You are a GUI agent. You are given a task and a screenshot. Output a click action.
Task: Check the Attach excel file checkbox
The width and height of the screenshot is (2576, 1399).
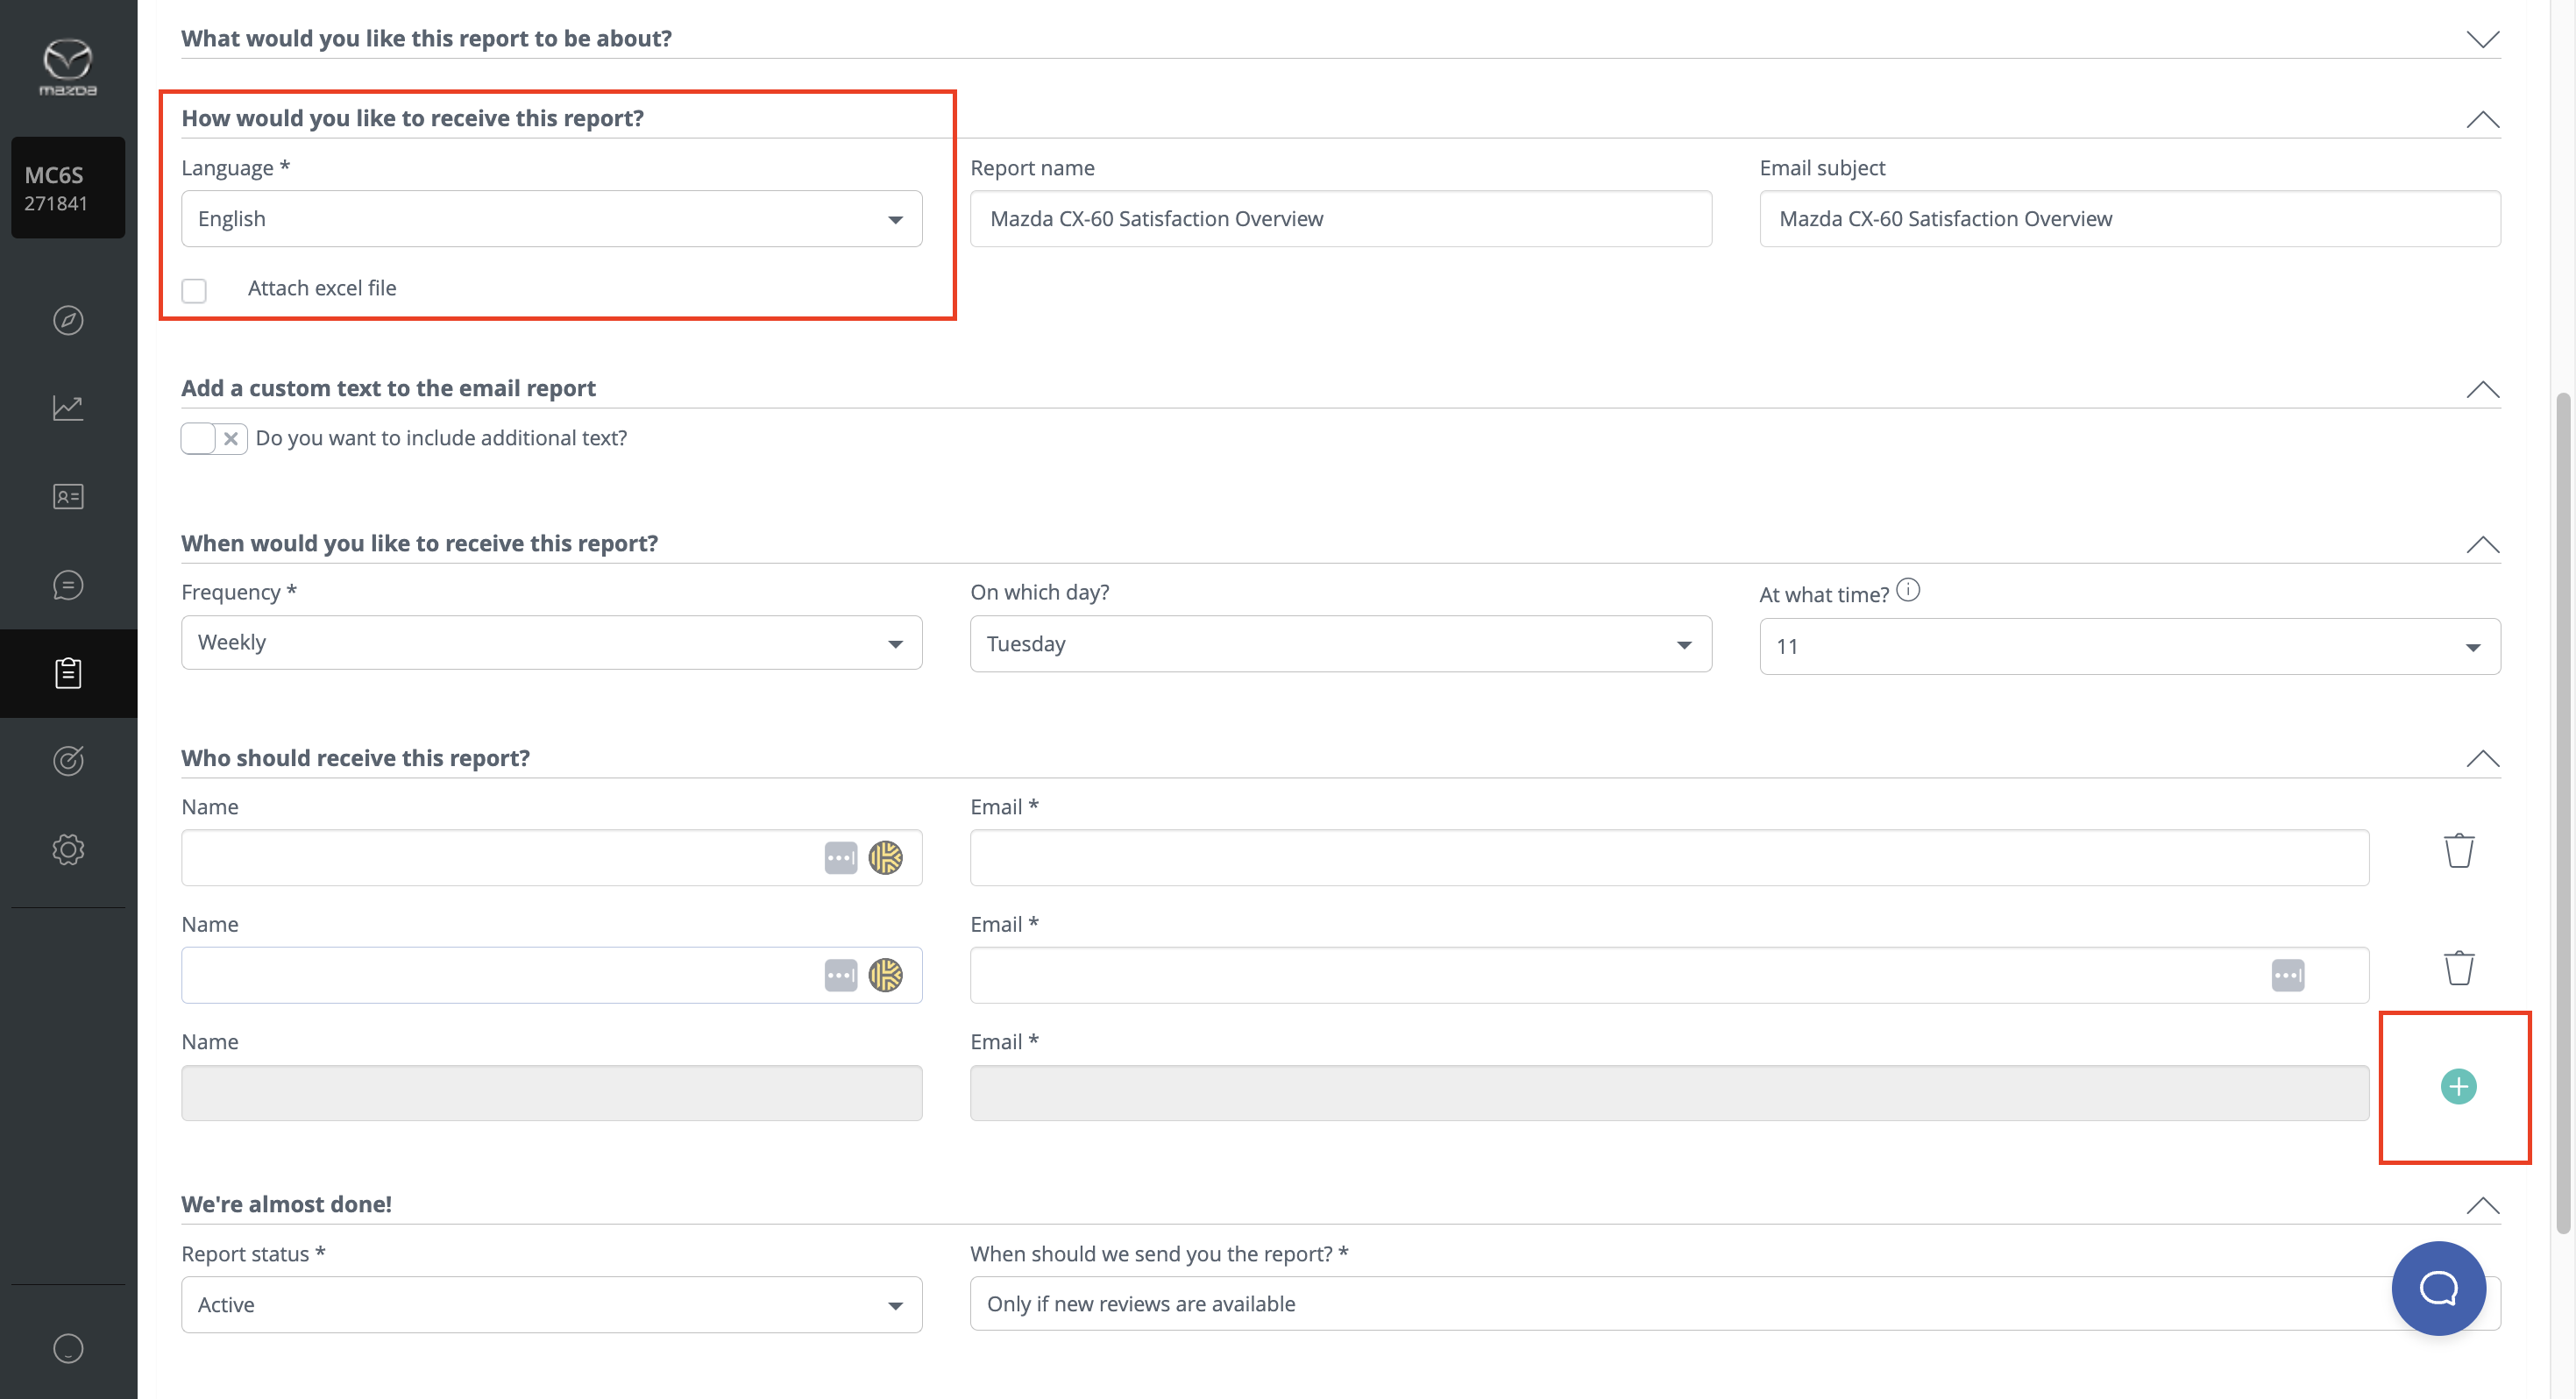[x=194, y=291]
